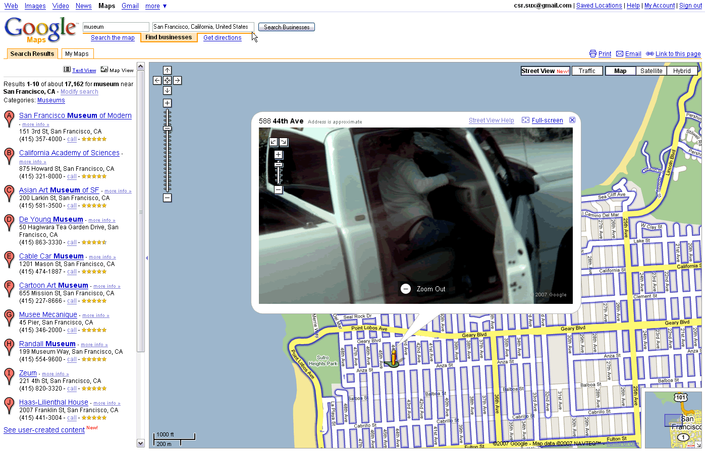Go to Gmail in top navigation
The image size is (705, 451).
(130, 6)
